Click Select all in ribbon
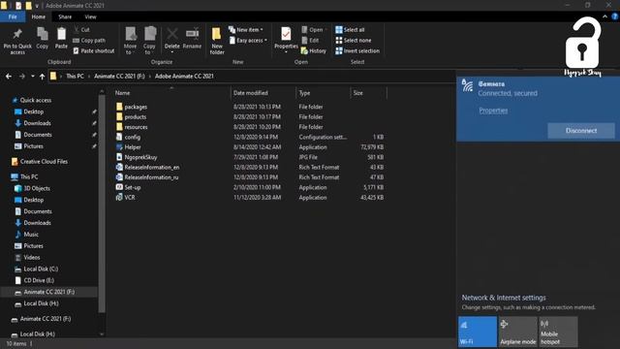 tap(350, 30)
